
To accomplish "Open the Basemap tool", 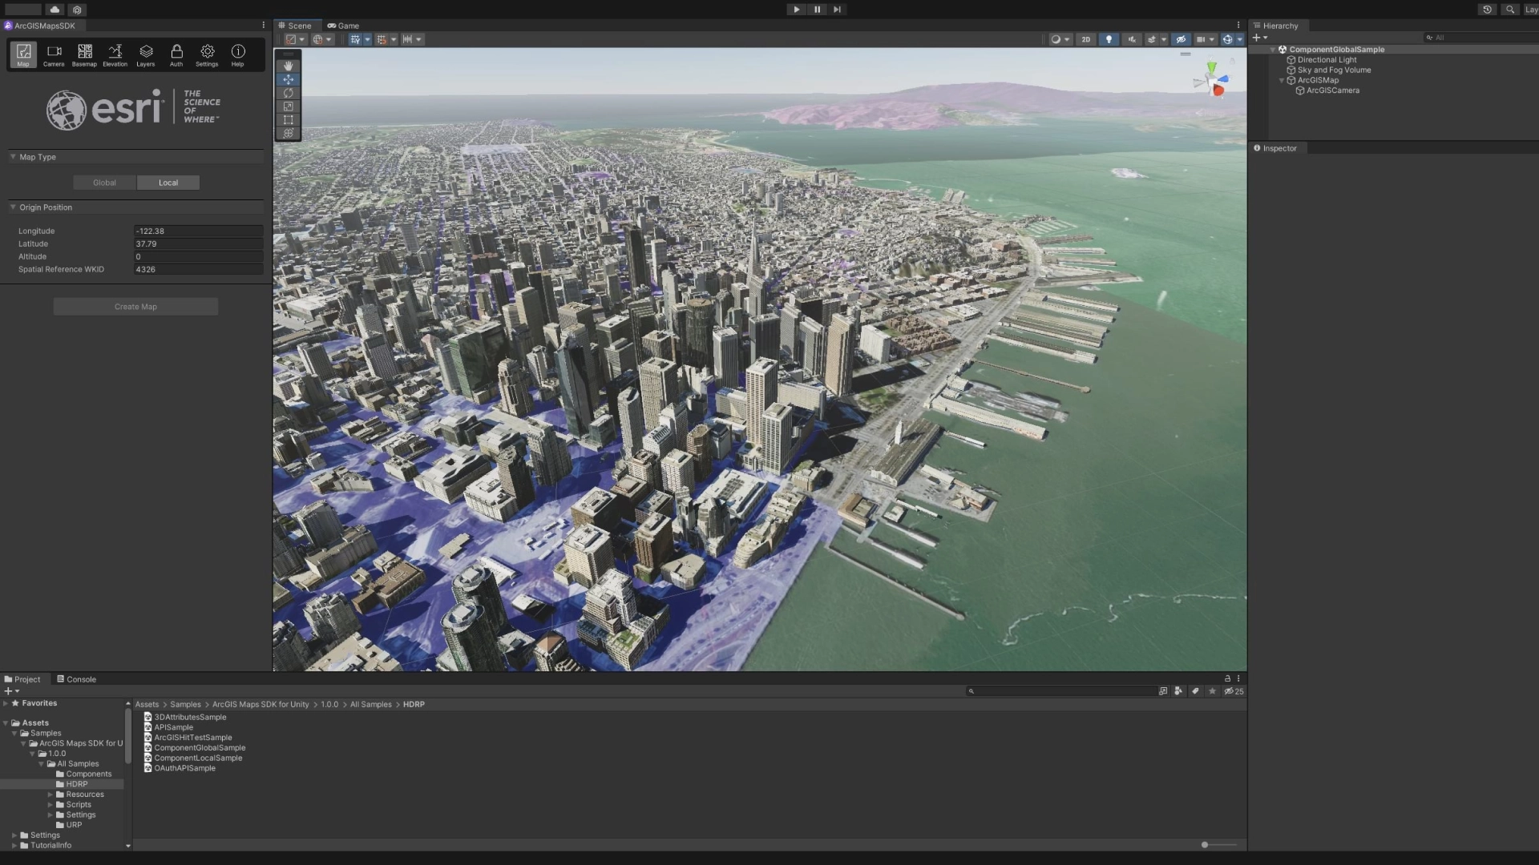I will tap(84, 55).
